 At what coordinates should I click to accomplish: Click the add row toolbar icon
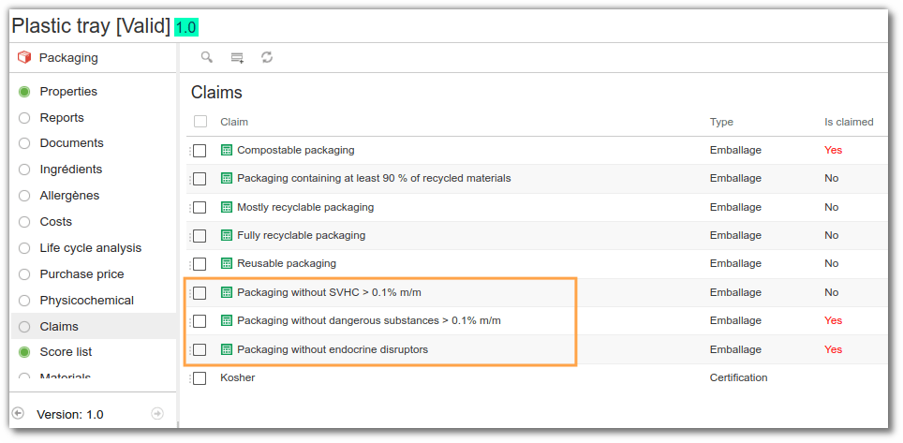tap(237, 58)
